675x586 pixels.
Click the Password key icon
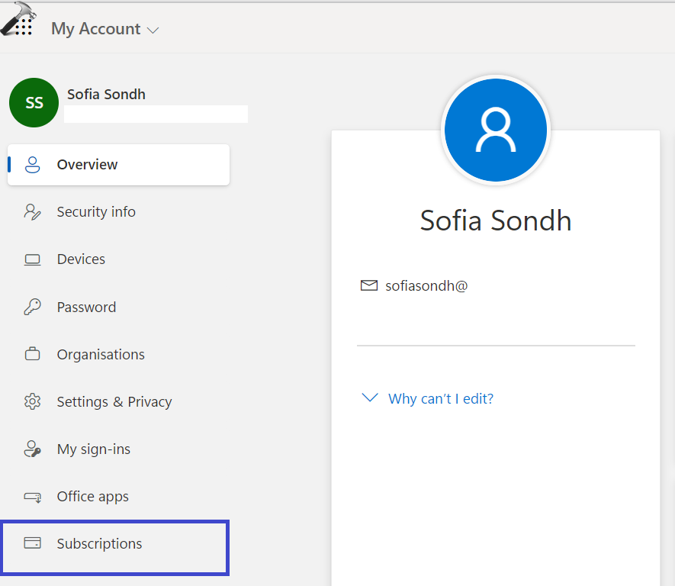(32, 307)
